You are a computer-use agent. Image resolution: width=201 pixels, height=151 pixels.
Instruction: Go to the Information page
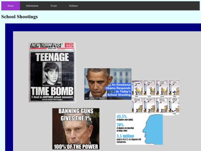pos(32,6)
